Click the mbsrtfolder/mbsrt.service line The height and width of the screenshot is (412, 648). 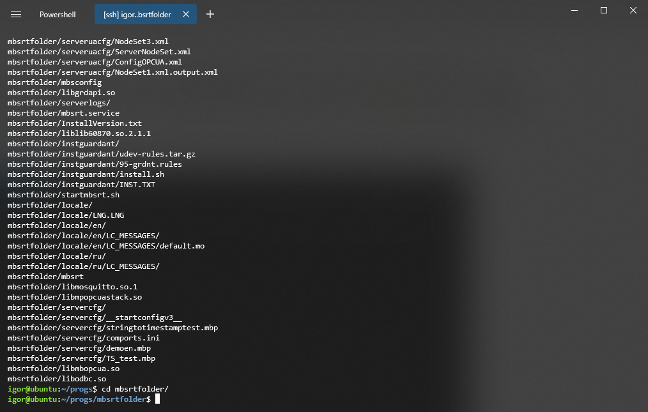(63, 113)
